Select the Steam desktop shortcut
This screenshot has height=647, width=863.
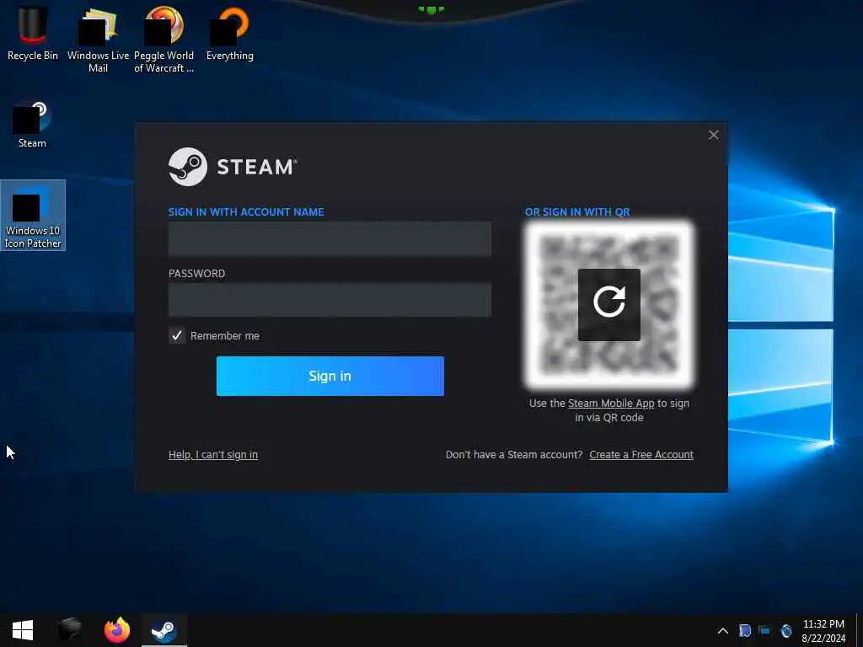pyautogui.click(x=32, y=125)
